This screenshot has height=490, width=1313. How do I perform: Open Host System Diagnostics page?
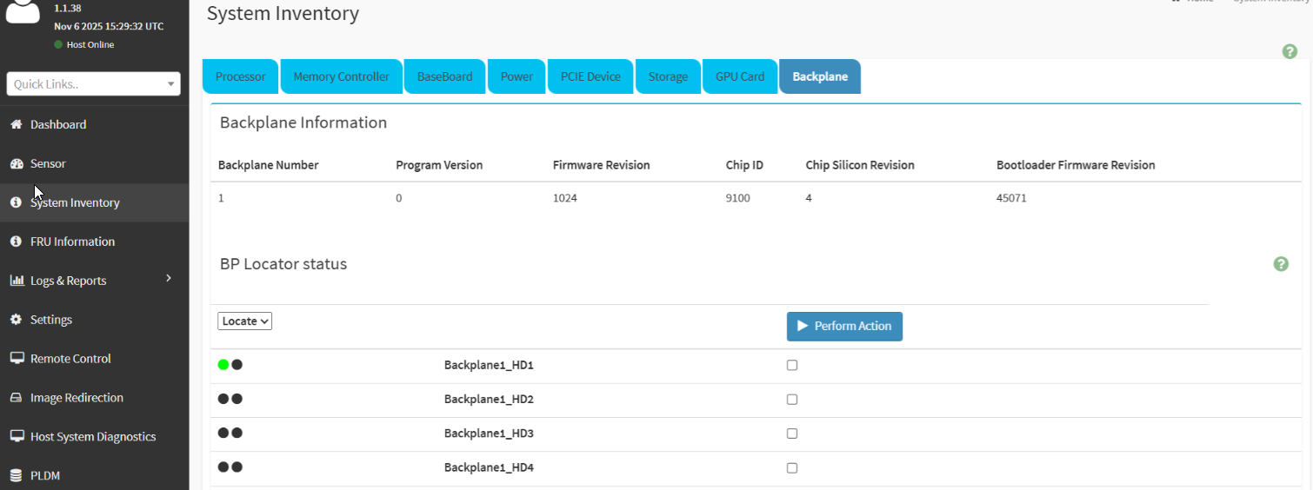pyautogui.click(x=93, y=437)
